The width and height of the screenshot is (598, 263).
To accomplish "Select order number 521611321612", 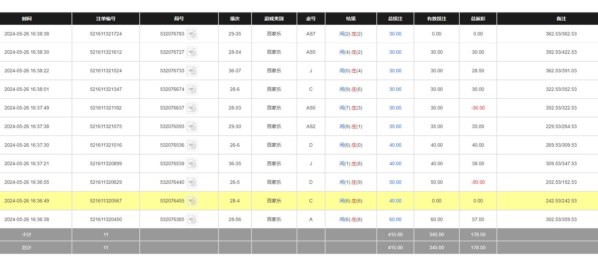I will point(106,52).
